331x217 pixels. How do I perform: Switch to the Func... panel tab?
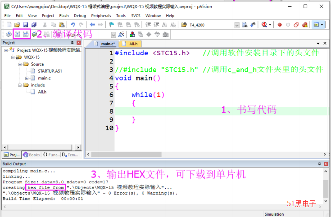click(x=51, y=155)
